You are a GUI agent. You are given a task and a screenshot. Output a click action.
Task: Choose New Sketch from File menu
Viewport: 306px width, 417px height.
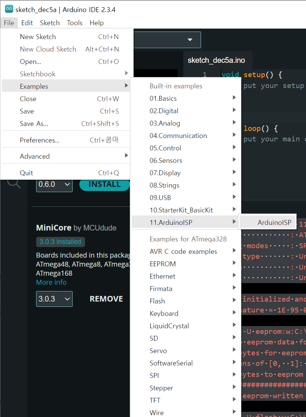[x=66, y=37]
